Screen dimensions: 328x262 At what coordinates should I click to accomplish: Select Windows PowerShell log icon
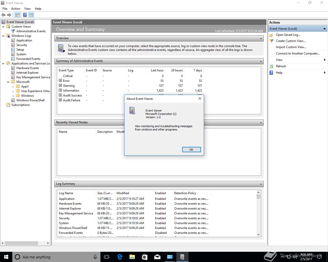click(x=13, y=100)
